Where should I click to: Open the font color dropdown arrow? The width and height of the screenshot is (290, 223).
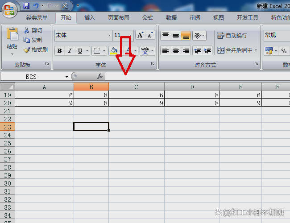coord(135,51)
